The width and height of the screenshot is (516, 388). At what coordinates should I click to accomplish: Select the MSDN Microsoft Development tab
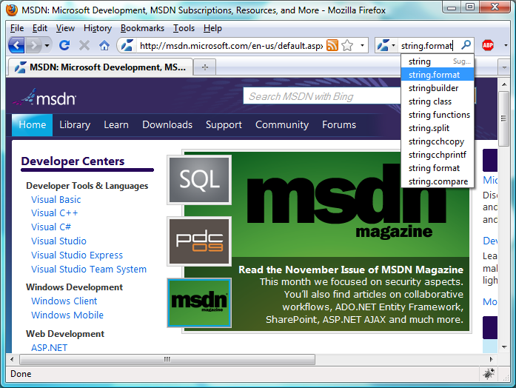(x=100, y=67)
